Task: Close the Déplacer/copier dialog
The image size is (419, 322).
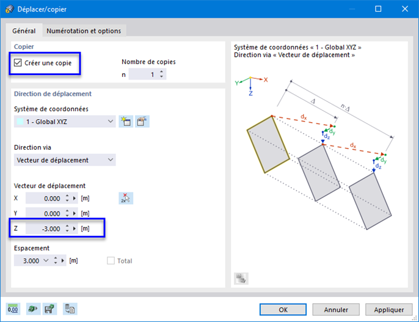Action: (x=405, y=9)
